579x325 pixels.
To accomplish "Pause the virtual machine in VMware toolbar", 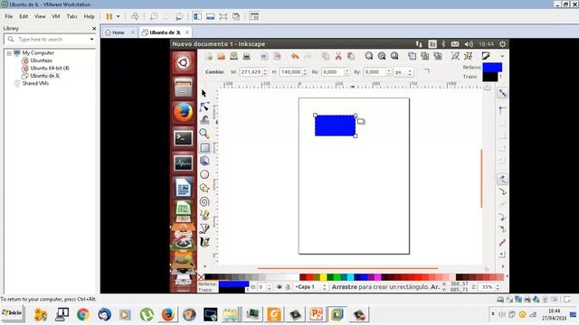I will point(109,16).
